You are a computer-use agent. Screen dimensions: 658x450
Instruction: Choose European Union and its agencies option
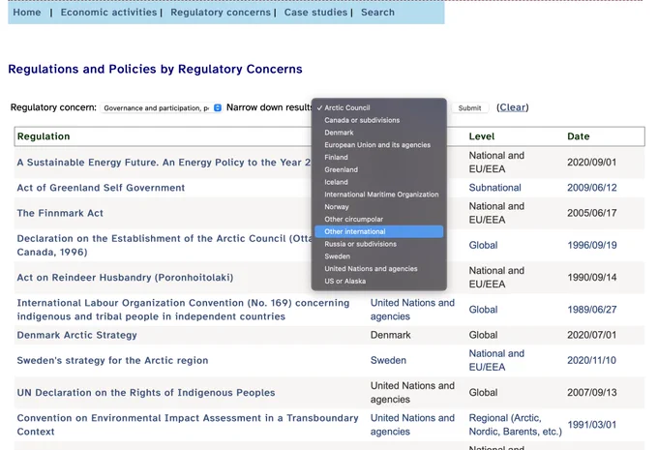tap(379, 145)
